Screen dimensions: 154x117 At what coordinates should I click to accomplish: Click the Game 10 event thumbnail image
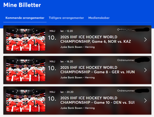[x=26, y=101]
